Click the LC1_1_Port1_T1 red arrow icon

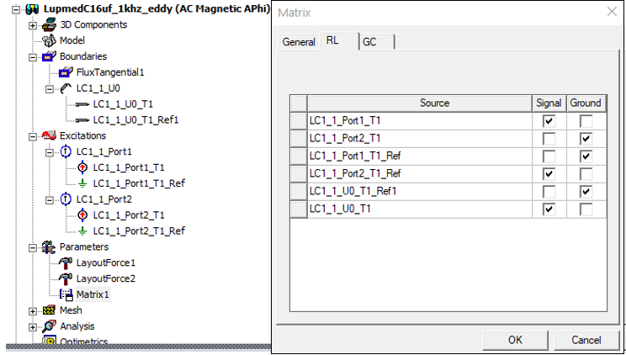tap(82, 167)
